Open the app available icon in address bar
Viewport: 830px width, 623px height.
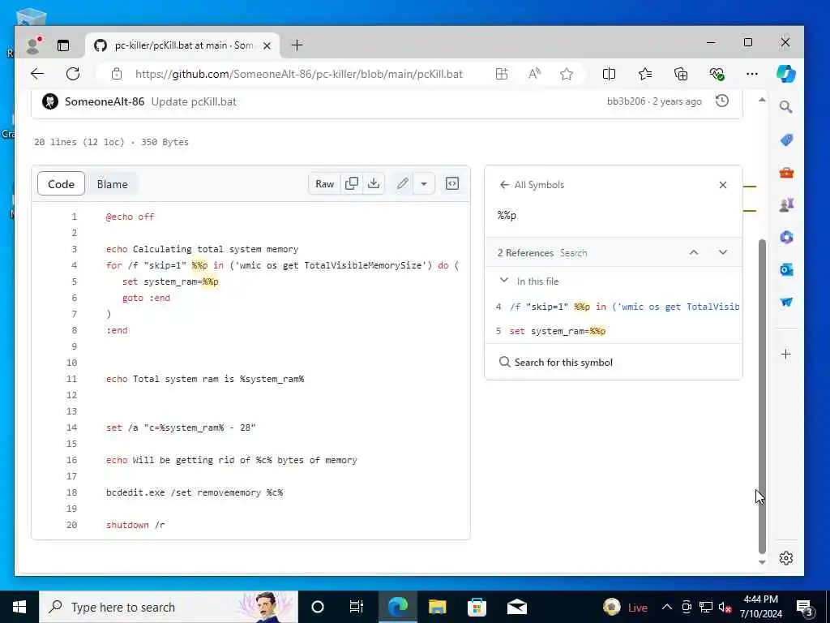tap(501, 74)
